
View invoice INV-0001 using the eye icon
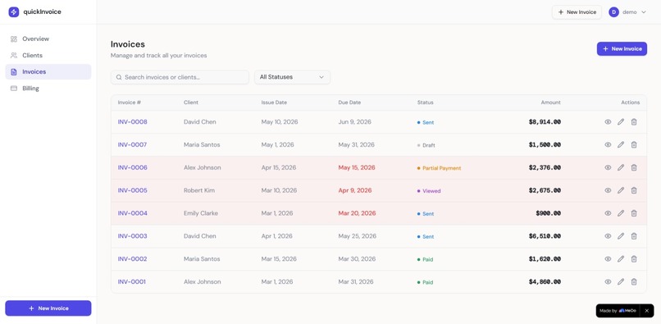(x=608, y=281)
